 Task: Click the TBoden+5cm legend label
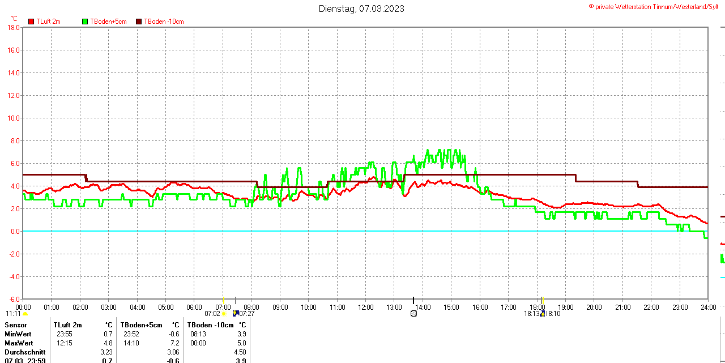[108, 22]
